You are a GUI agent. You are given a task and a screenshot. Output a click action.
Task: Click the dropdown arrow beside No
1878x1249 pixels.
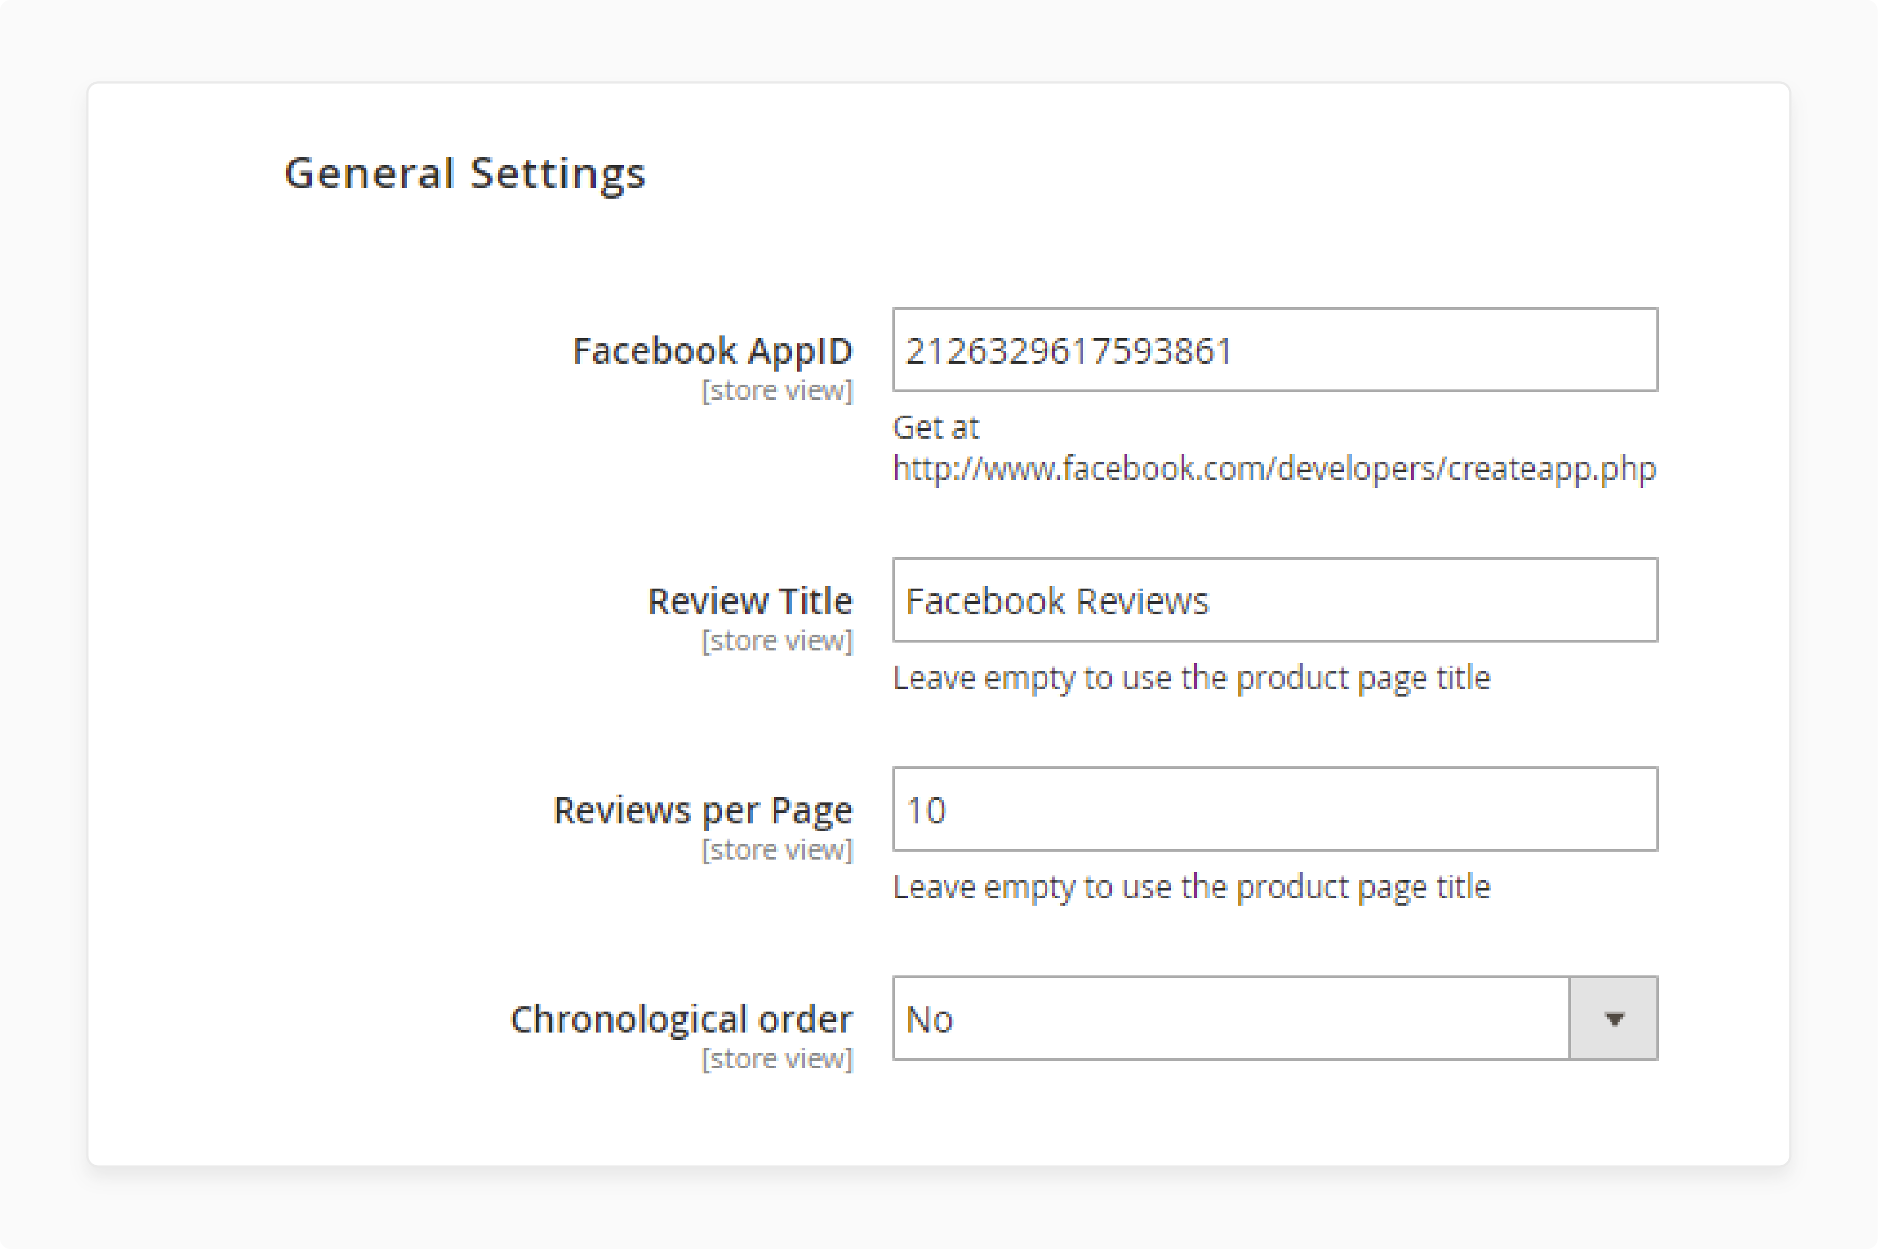[1614, 1019]
